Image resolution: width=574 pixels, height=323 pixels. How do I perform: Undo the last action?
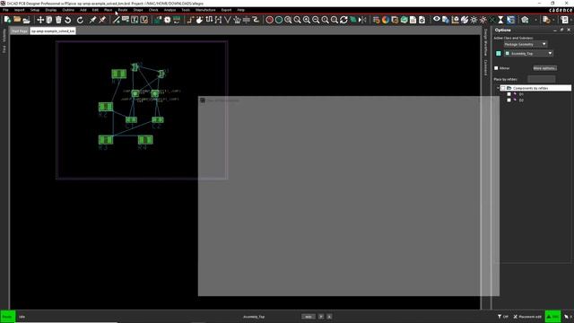(x=68, y=20)
